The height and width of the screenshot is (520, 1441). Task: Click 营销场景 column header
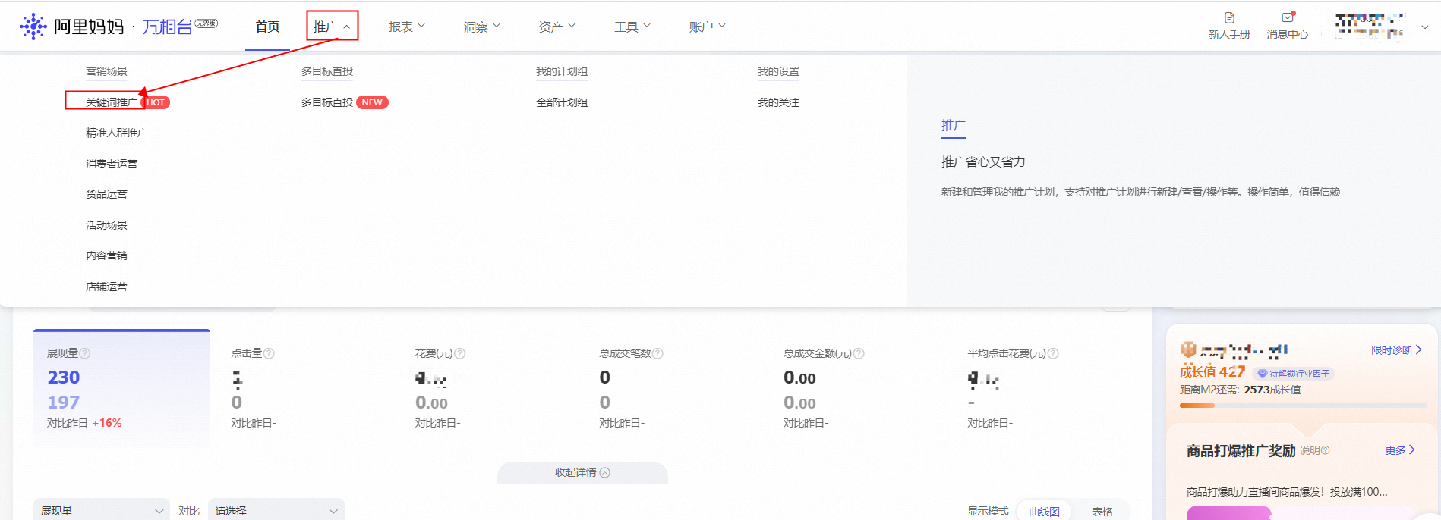pos(106,71)
